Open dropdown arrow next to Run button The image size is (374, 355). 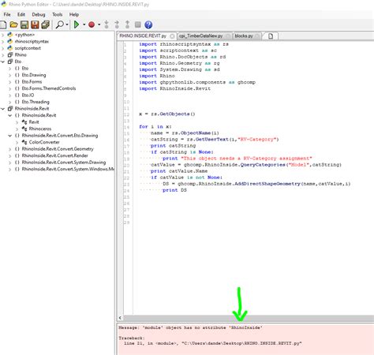tap(84, 24)
